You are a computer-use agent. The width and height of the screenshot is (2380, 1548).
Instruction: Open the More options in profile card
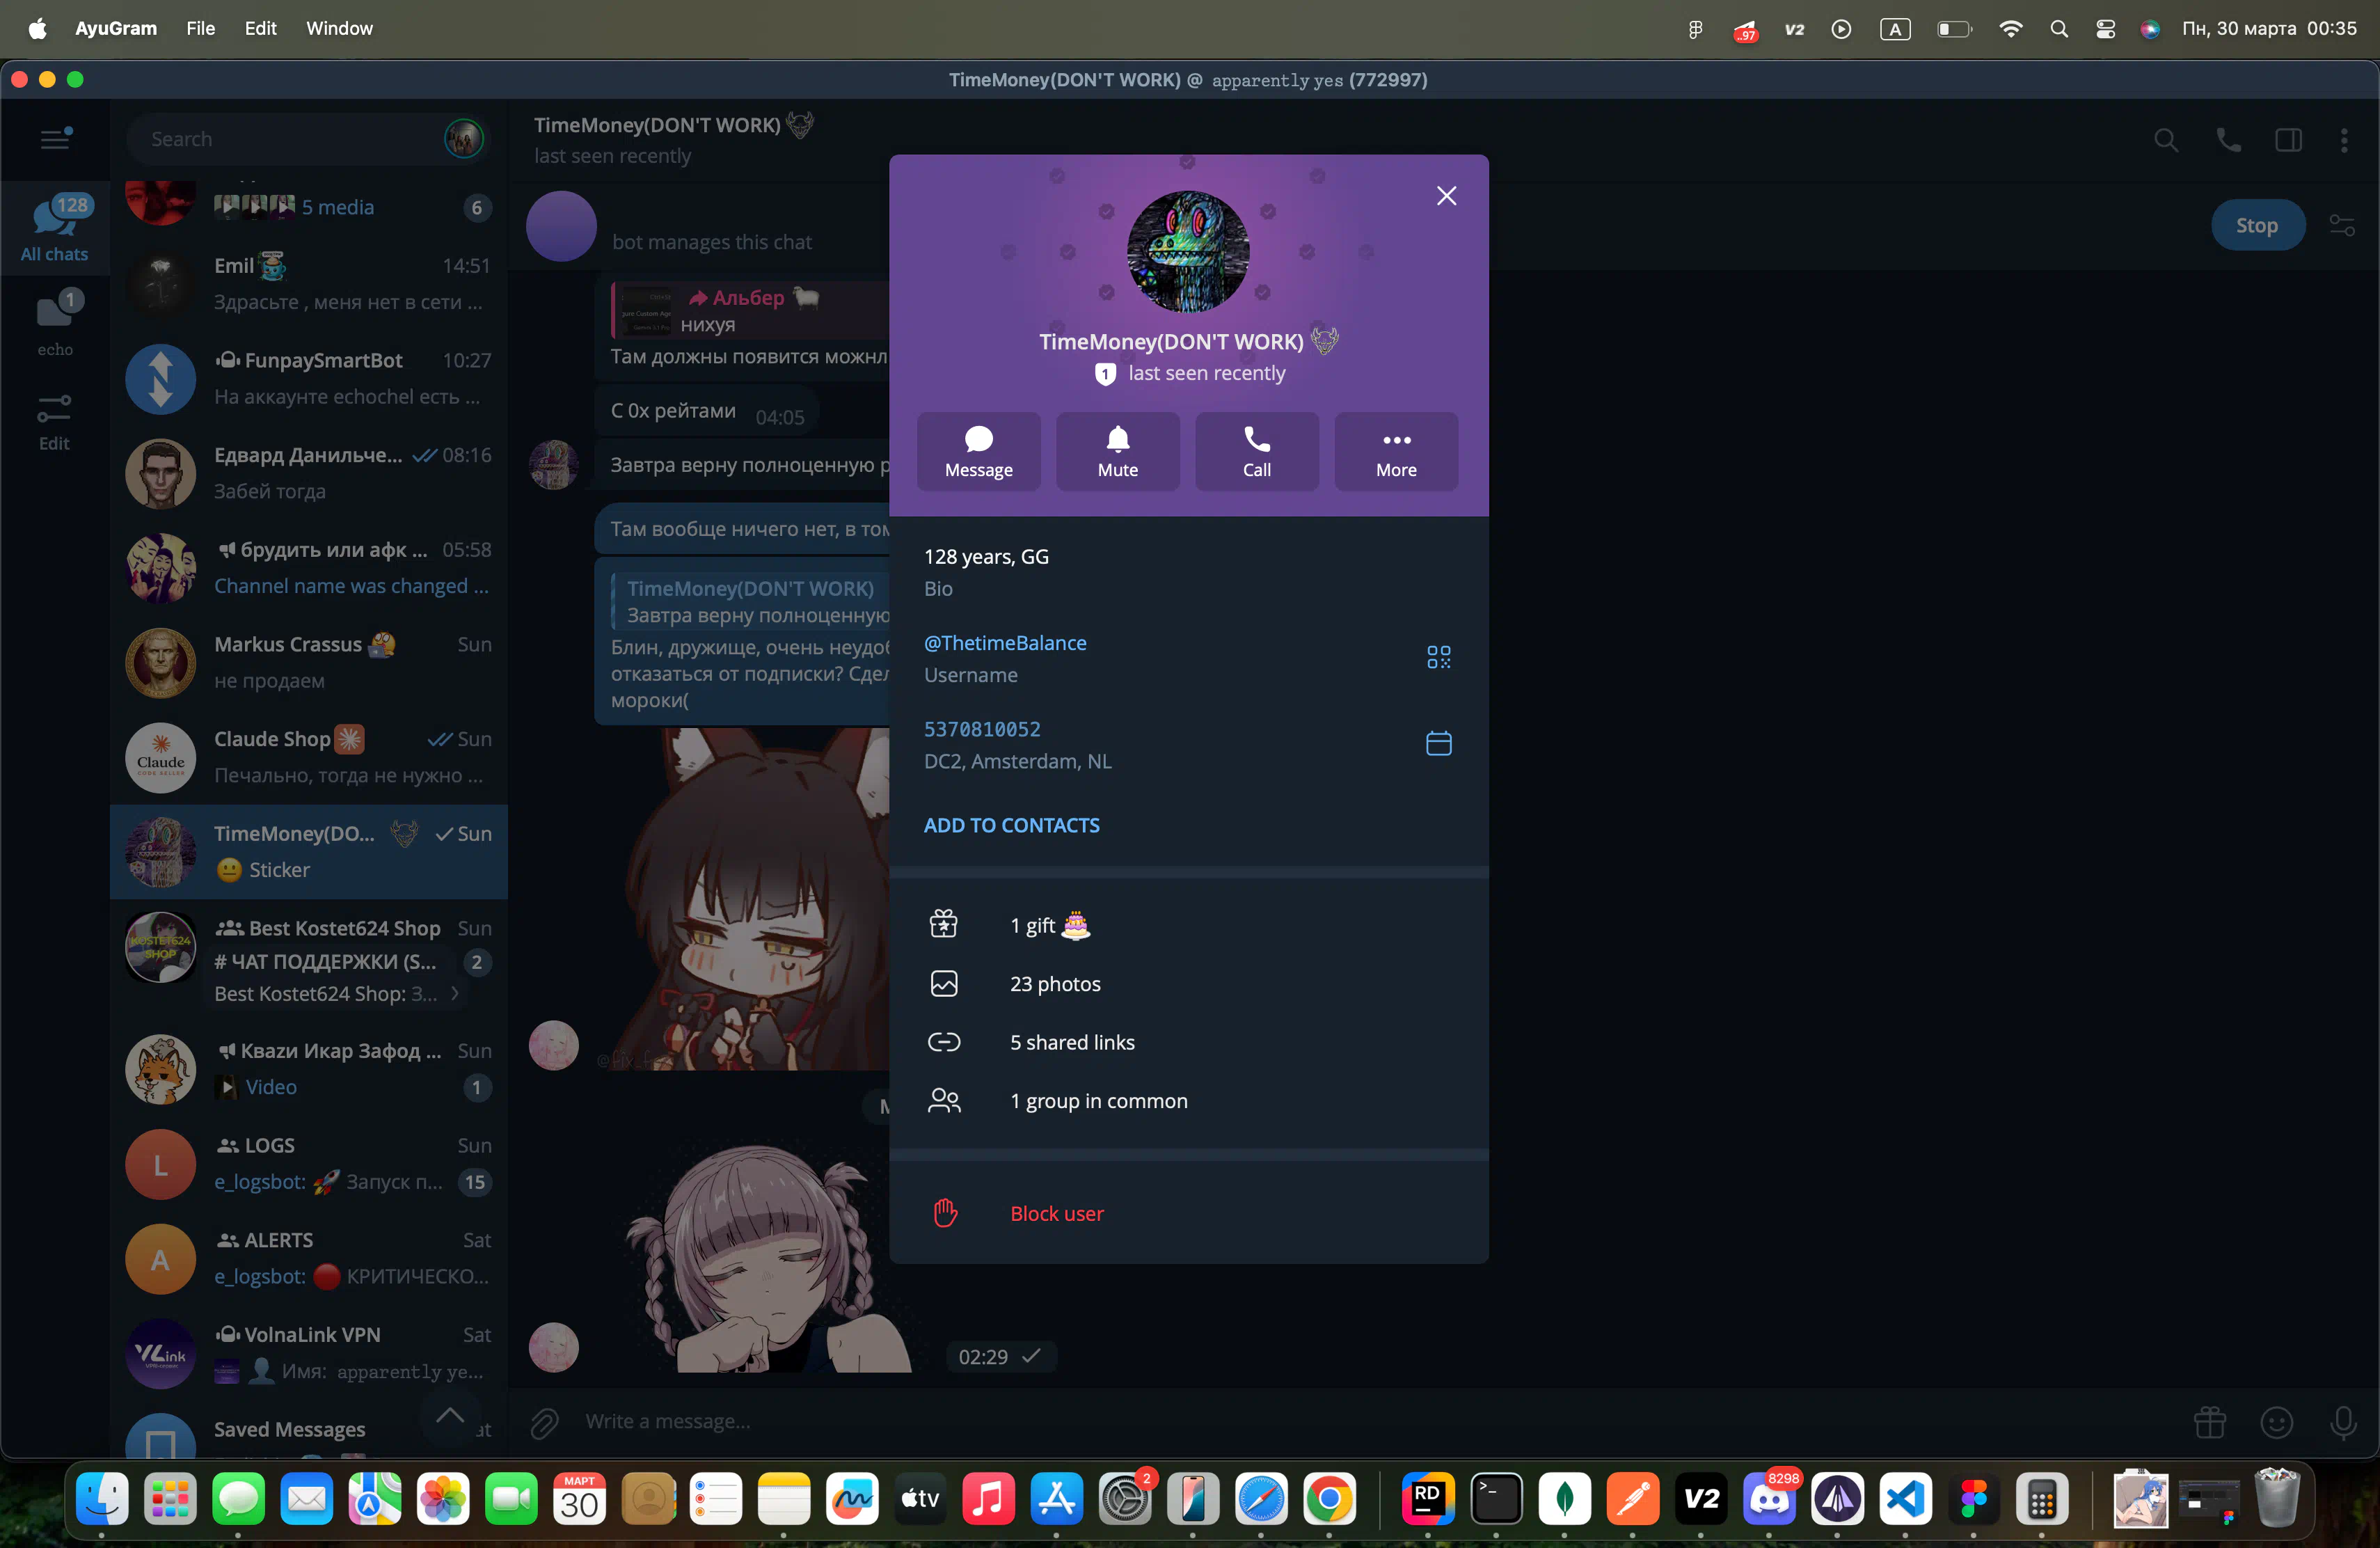point(1395,451)
